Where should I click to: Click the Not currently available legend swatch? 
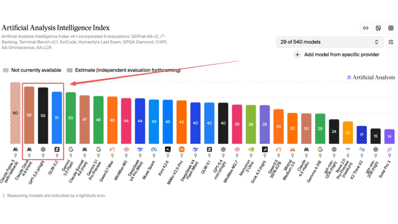point(6,70)
